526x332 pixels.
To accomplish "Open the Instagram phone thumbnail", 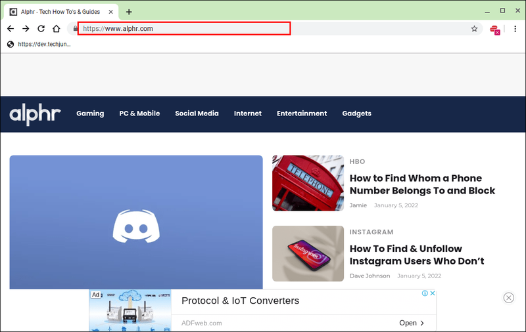I will pyautogui.click(x=308, y=253).
